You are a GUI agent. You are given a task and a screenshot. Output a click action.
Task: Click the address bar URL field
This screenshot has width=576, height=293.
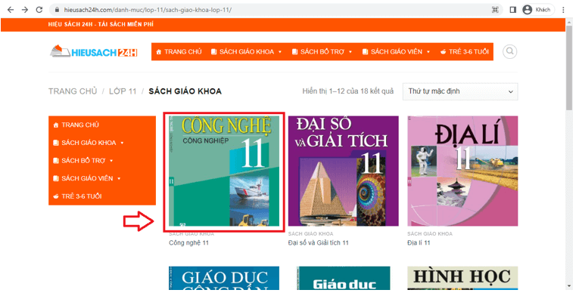coord(275,10)
